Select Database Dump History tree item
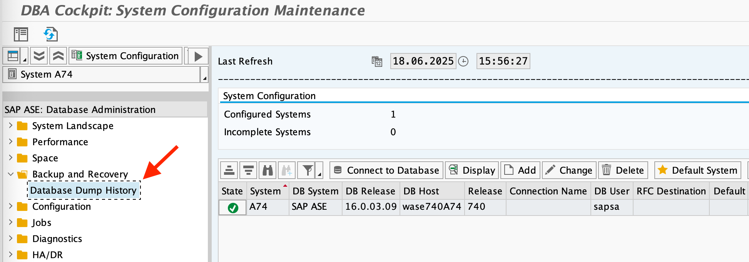This screenshot has width=749, height=262. coord(84,190)
